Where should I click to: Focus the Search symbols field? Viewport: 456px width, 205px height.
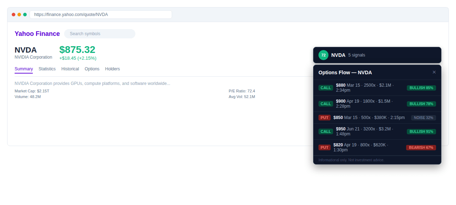click(x=100, y=34)
